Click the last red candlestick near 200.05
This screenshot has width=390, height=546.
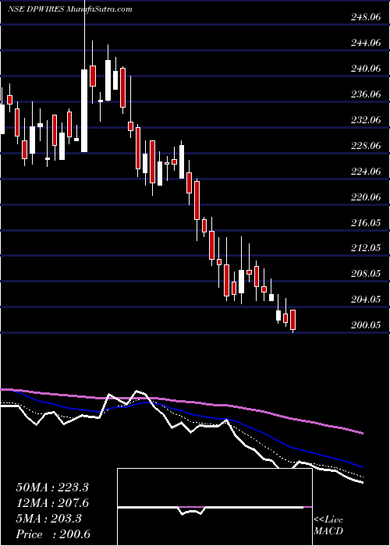292,320
